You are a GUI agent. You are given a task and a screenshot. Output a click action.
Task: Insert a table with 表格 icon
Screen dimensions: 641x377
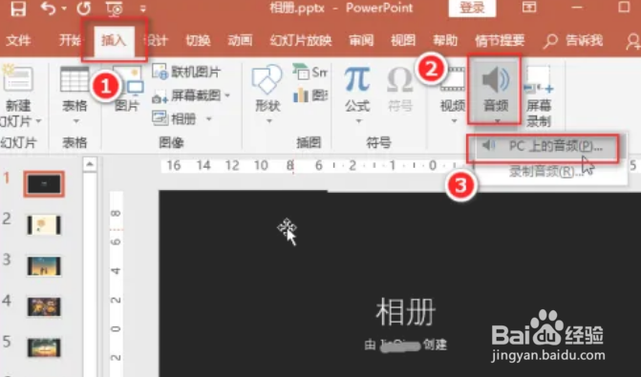pyautogui.click(x=75, y=79)
